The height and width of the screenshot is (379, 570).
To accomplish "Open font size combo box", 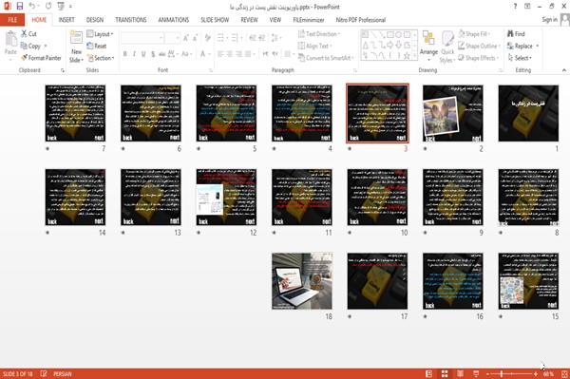I will (172, 38).
